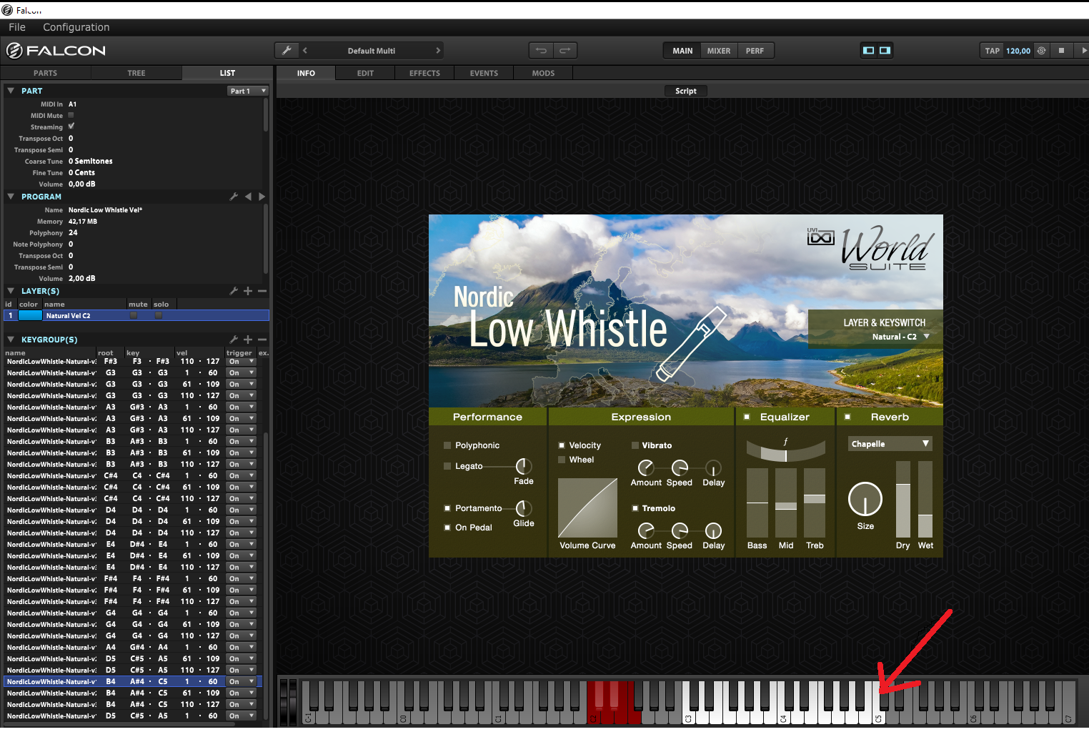Collapse the PART section triangle
The height and width of the screenshot is (752, 1089).
click(x=11, y=91)
